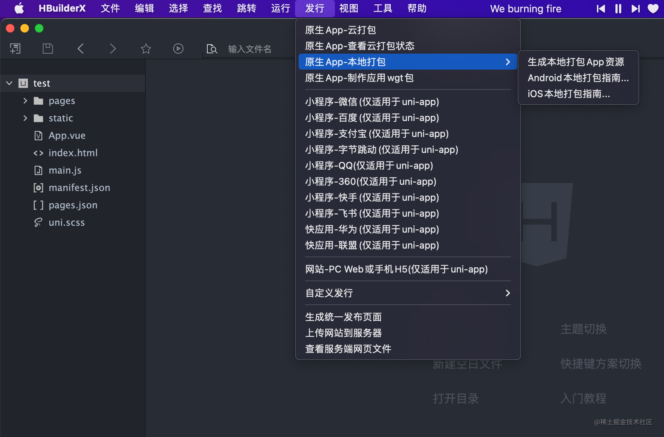
Task: Publish to 快应用-华为
Action: click(x=408, y=229)
